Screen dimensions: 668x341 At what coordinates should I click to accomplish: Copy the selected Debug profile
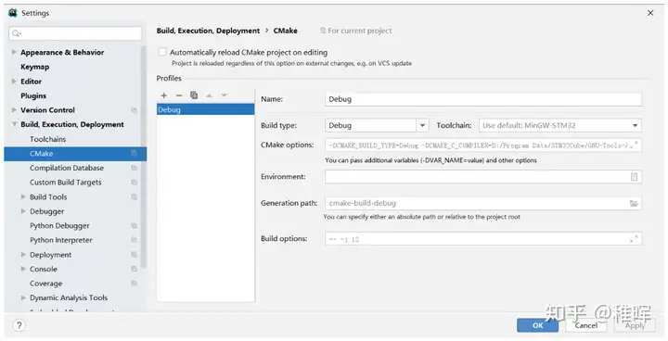click(x=194, y=95)
